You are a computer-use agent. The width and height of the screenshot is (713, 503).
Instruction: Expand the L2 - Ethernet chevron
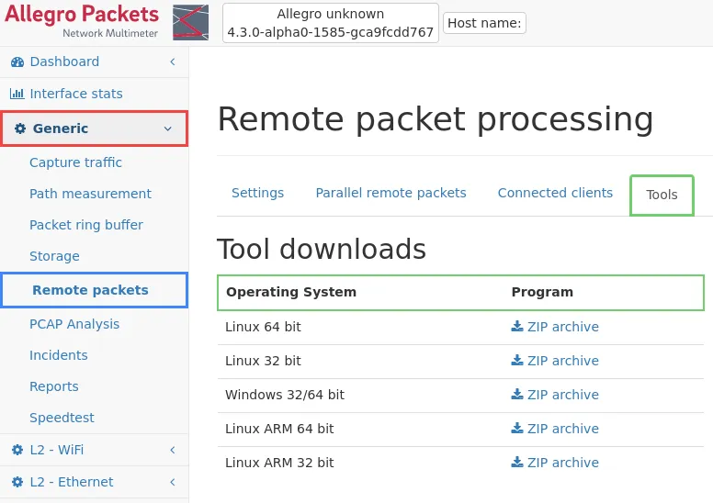[x=172, y=482]
